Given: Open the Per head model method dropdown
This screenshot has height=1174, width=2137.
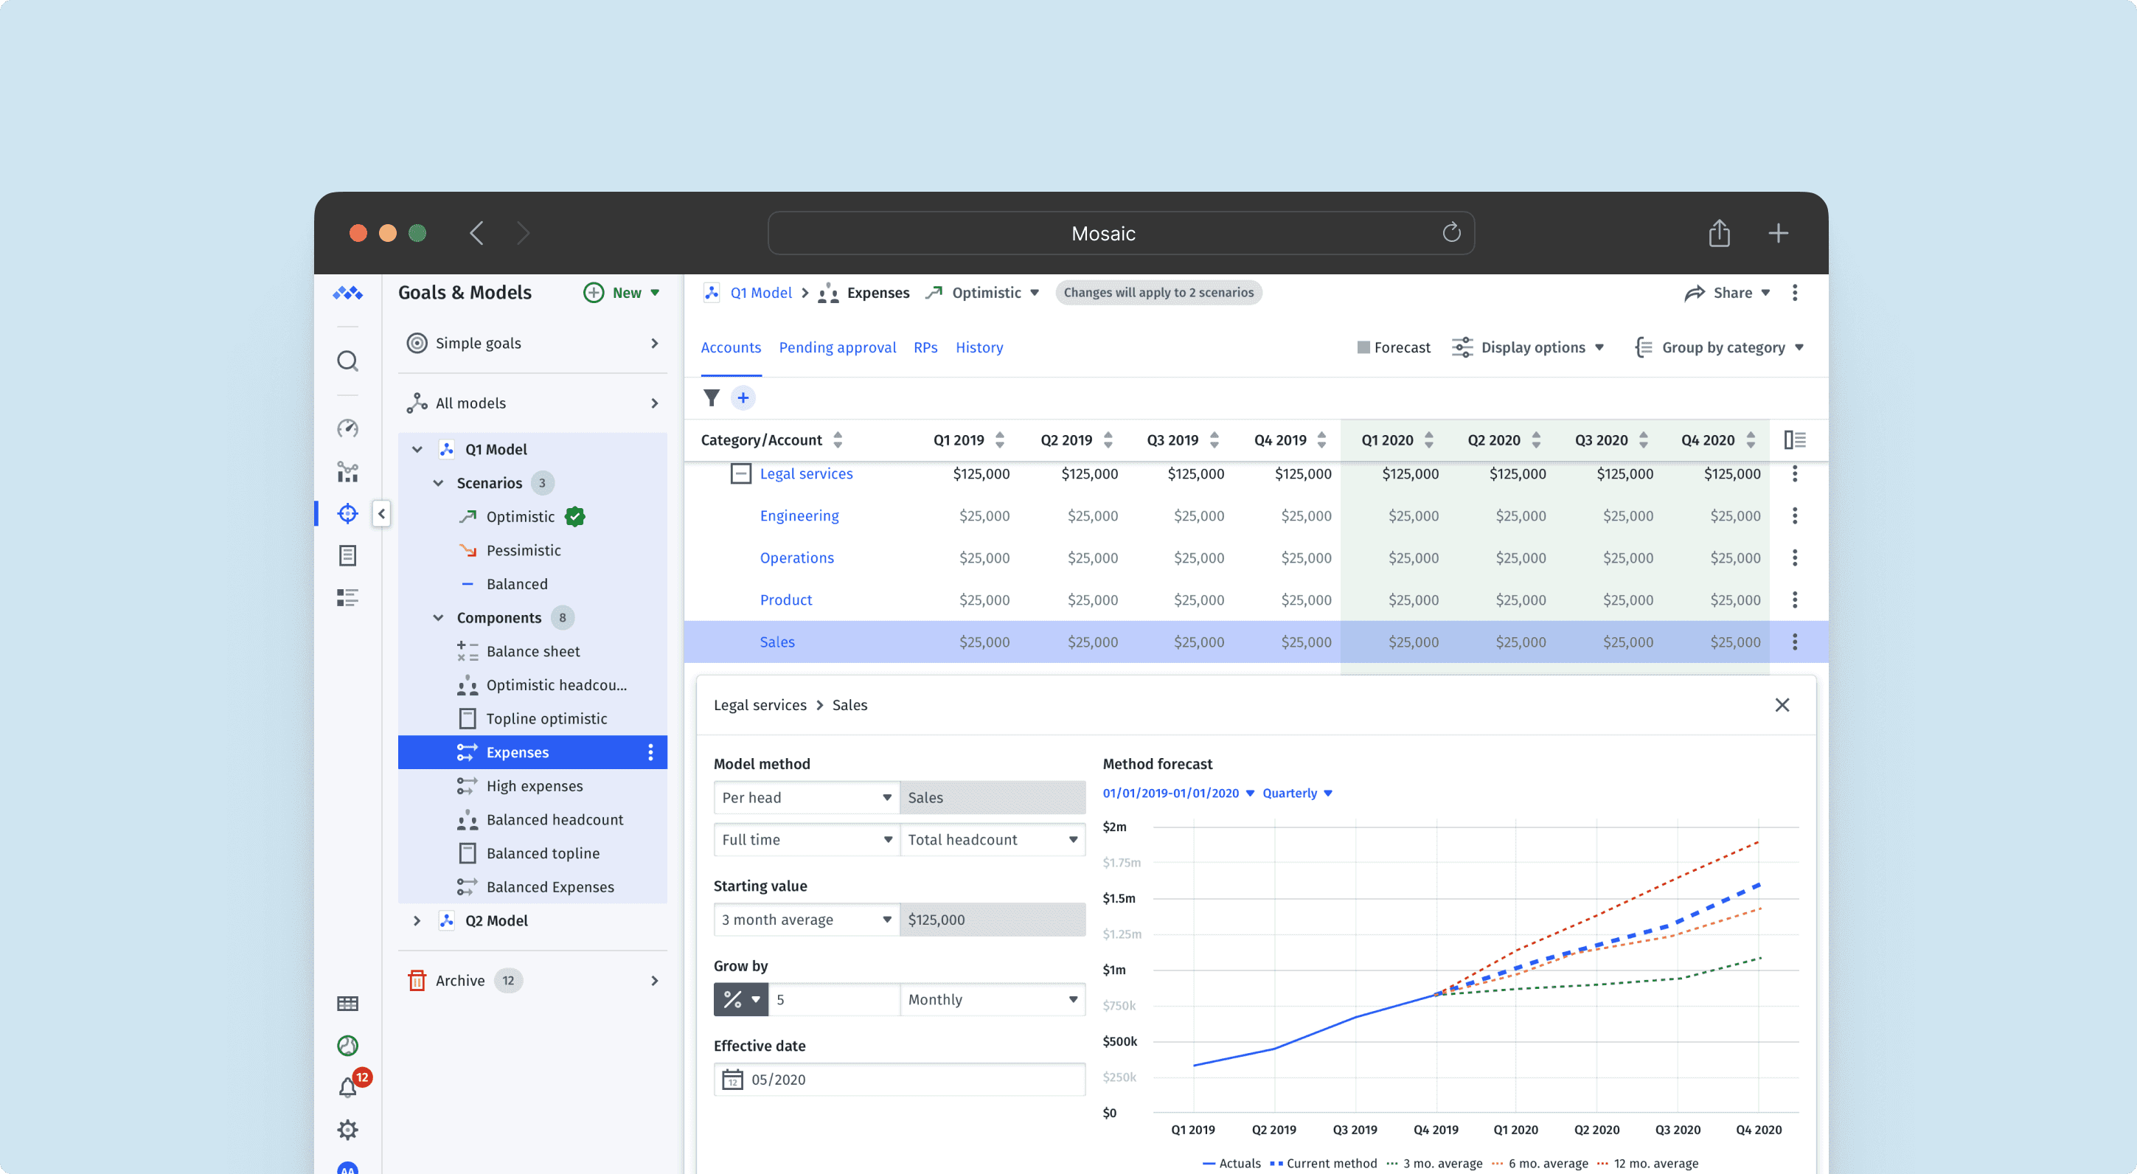Looking at the screenshot, I should tap(807, 797).
